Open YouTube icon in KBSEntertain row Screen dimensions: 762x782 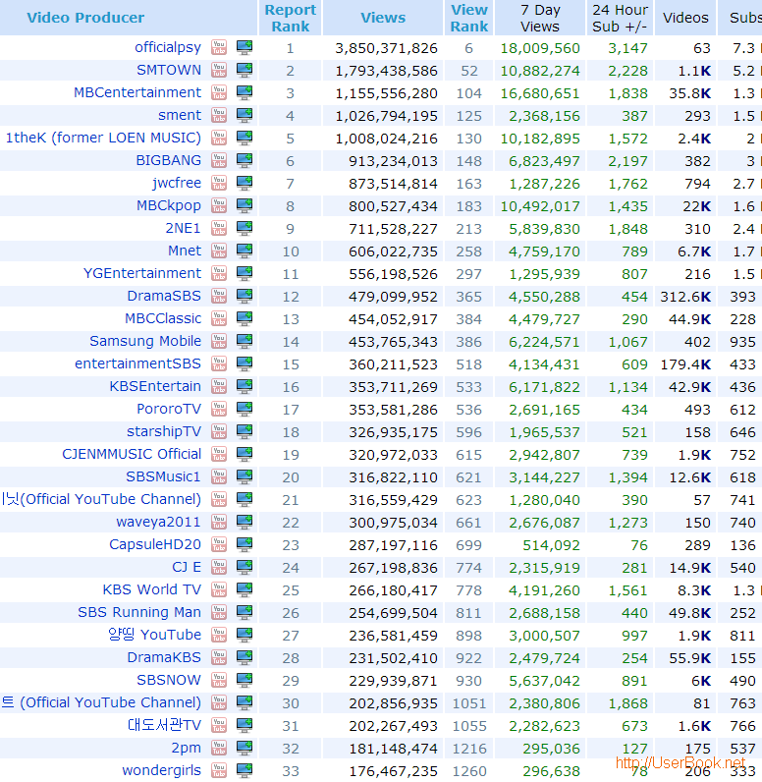click(219, 386)
